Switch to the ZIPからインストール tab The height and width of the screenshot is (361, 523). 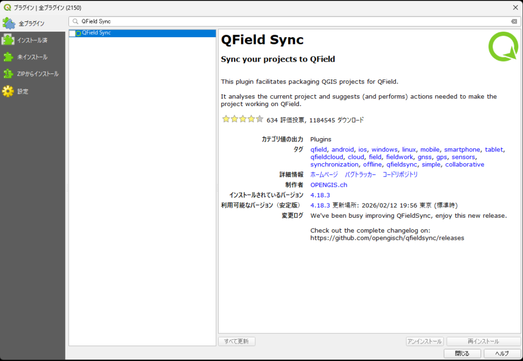(38, 74)
